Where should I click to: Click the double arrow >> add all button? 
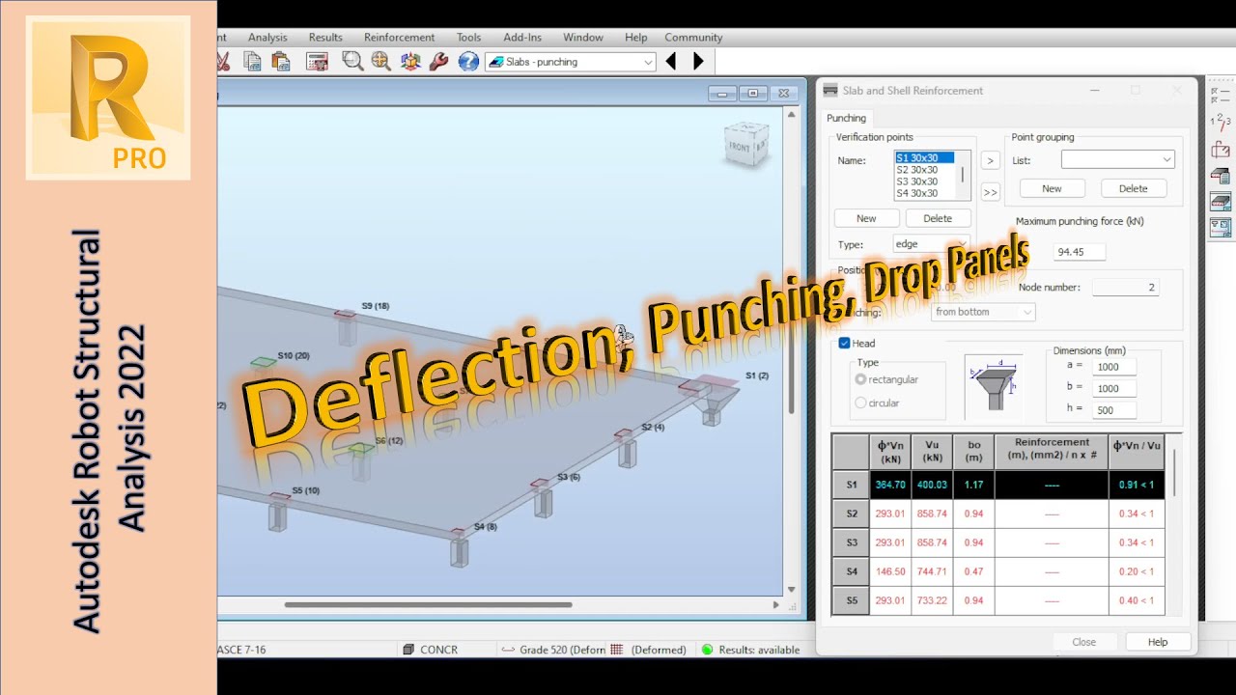pyautogui.click(x=990, y=192)
